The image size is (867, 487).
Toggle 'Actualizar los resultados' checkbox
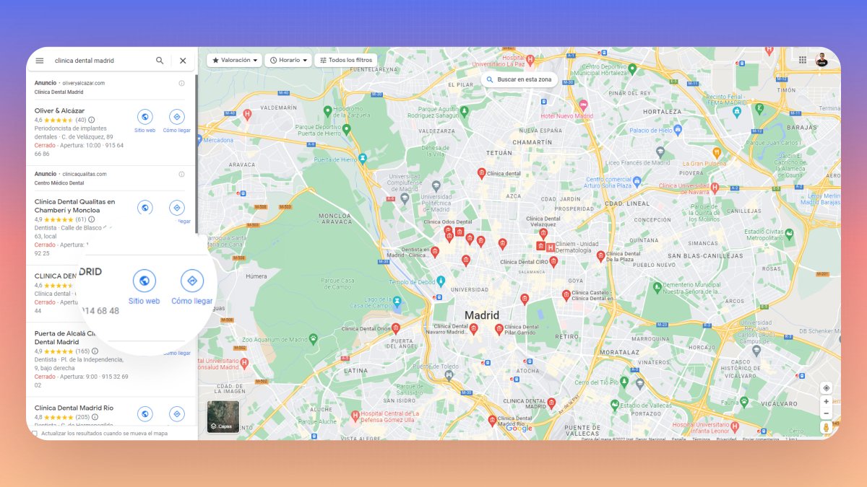(x=35, y=434)
